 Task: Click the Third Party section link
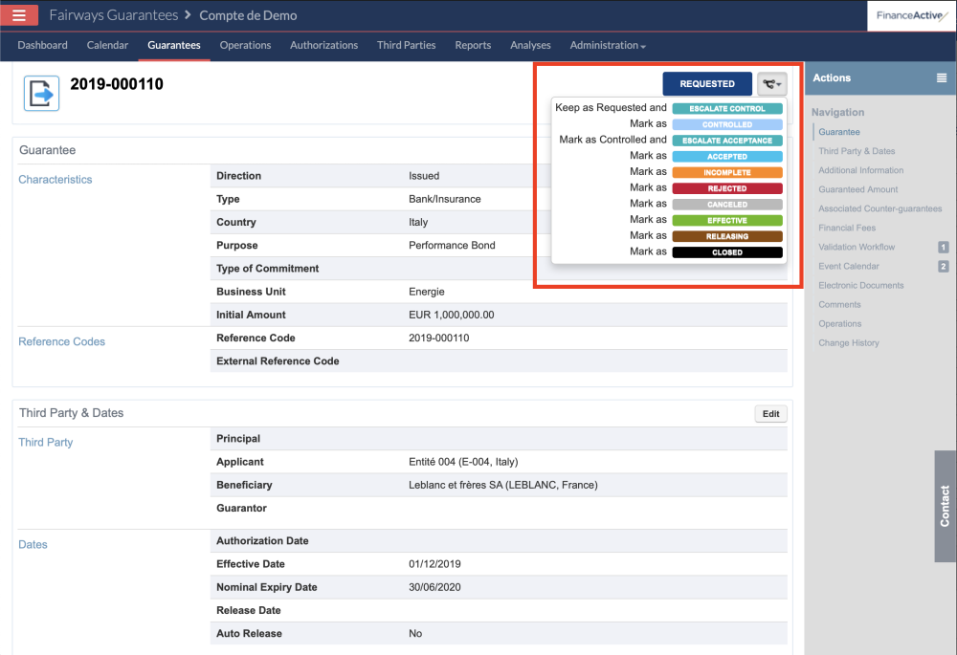[46, 442]
